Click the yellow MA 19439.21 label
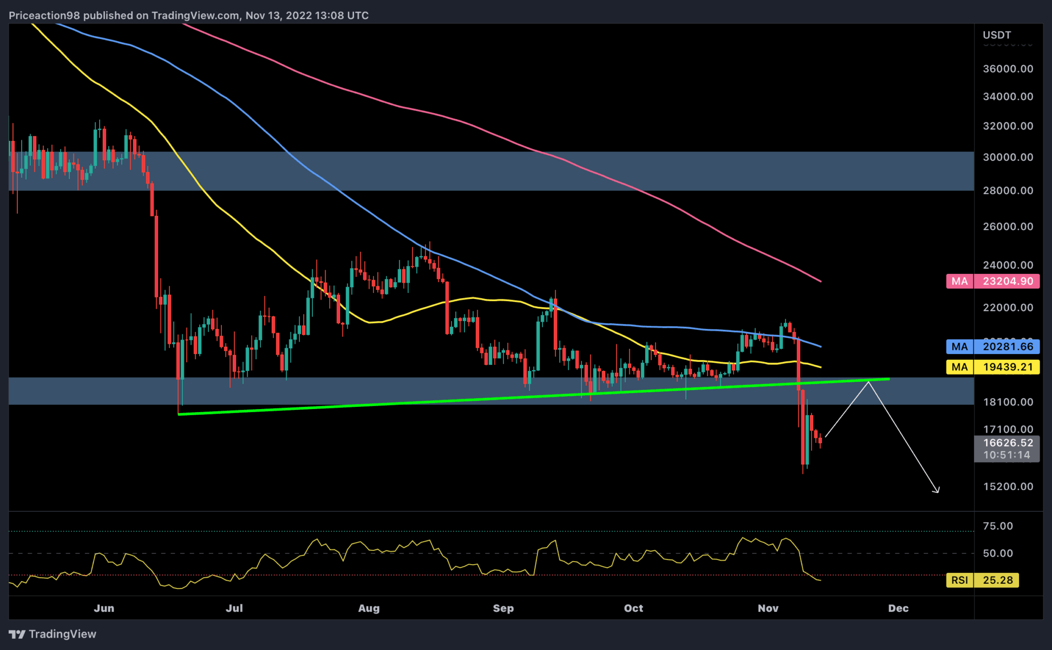1052x650 pixels. (x=992, y=367)
